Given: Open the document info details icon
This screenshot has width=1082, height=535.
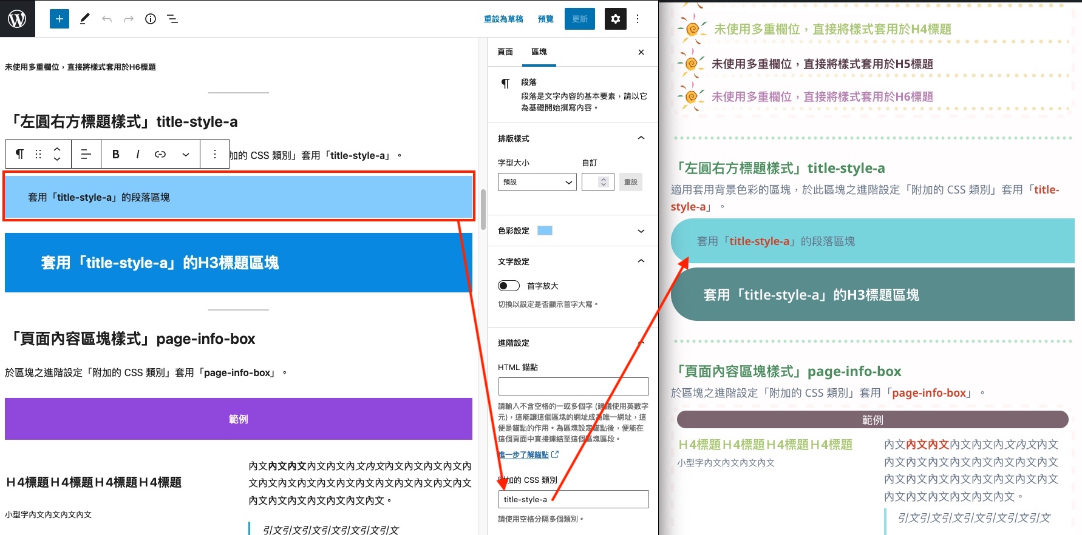Looking at the screenshot, I should [x=151, y=19].
